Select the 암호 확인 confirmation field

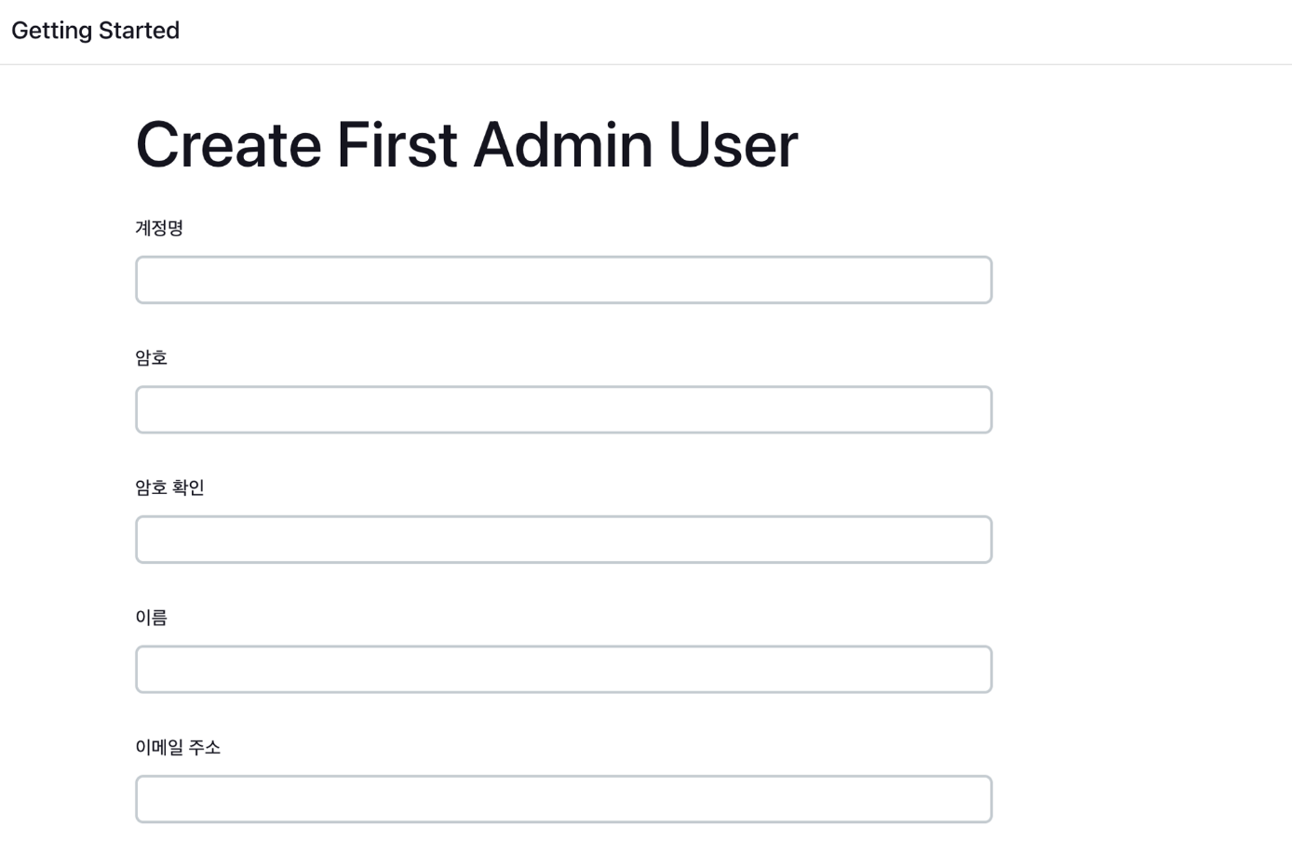click(563, 540)
